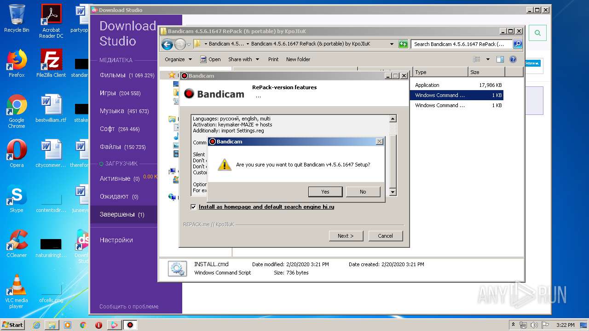
Task: Sort by Size column header
Action: [x=486, y=72]
